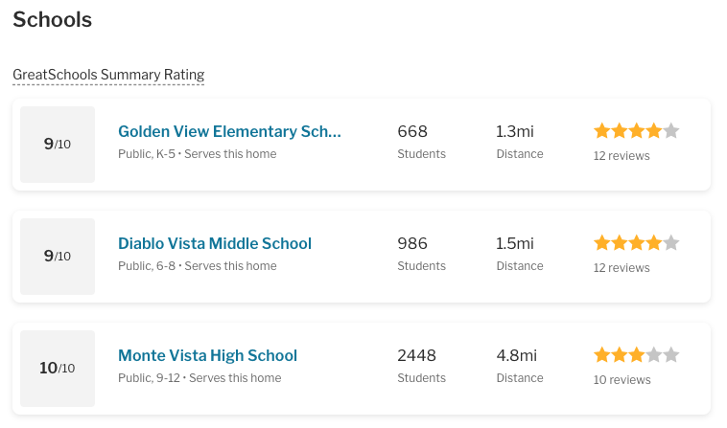Click GreatSchools Summary Rating tooltip label
Viewport: 727px width, 428px height.
point(108,75)
